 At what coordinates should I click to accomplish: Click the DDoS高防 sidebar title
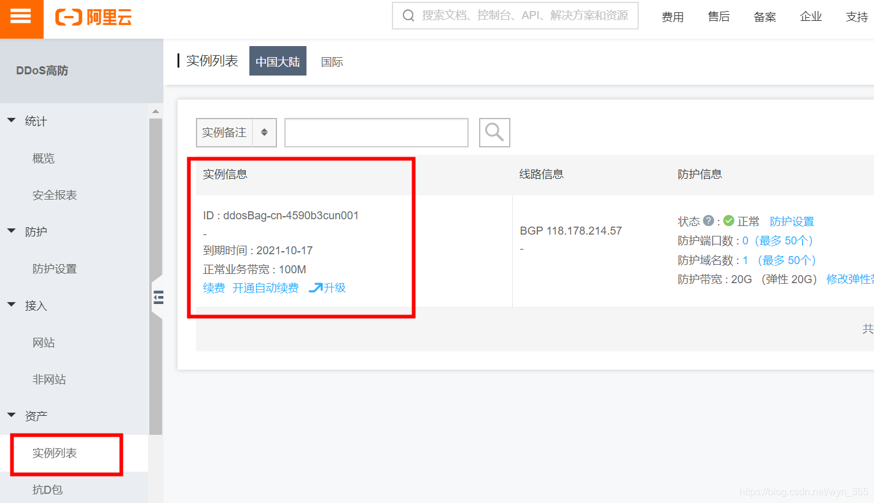pyautogui.click(x=42, y=71)
